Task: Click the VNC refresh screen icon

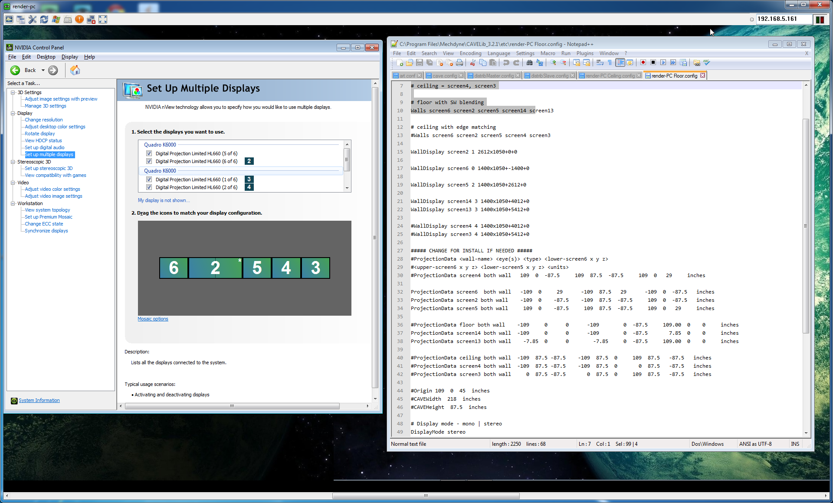Action: [x=44, y=20]
